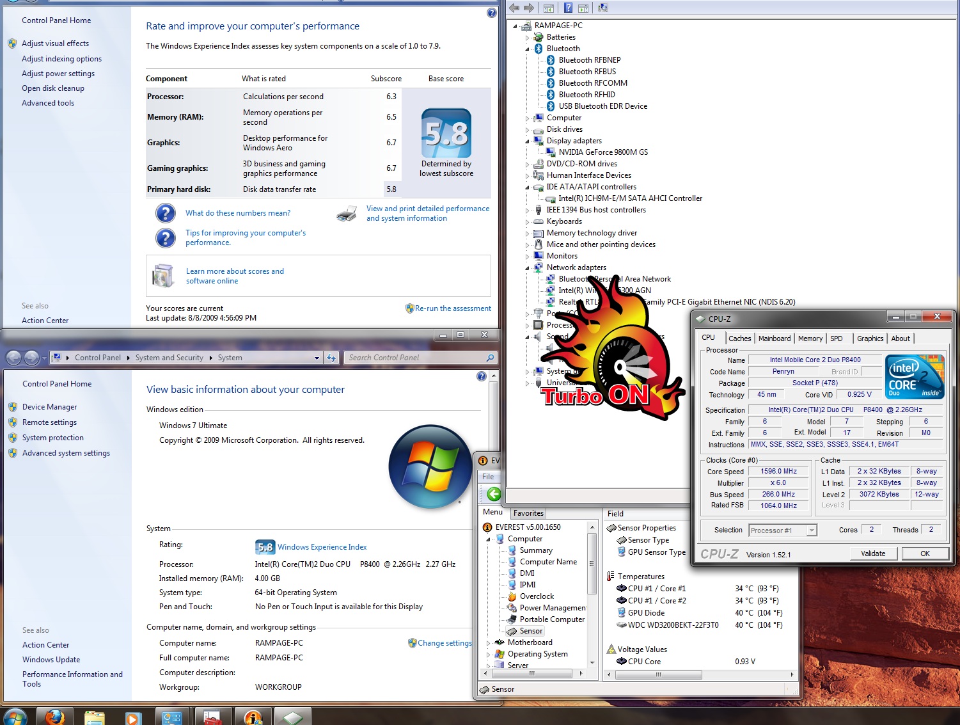Switch to the Graphics tab in CPU-Z

[870, 339]
